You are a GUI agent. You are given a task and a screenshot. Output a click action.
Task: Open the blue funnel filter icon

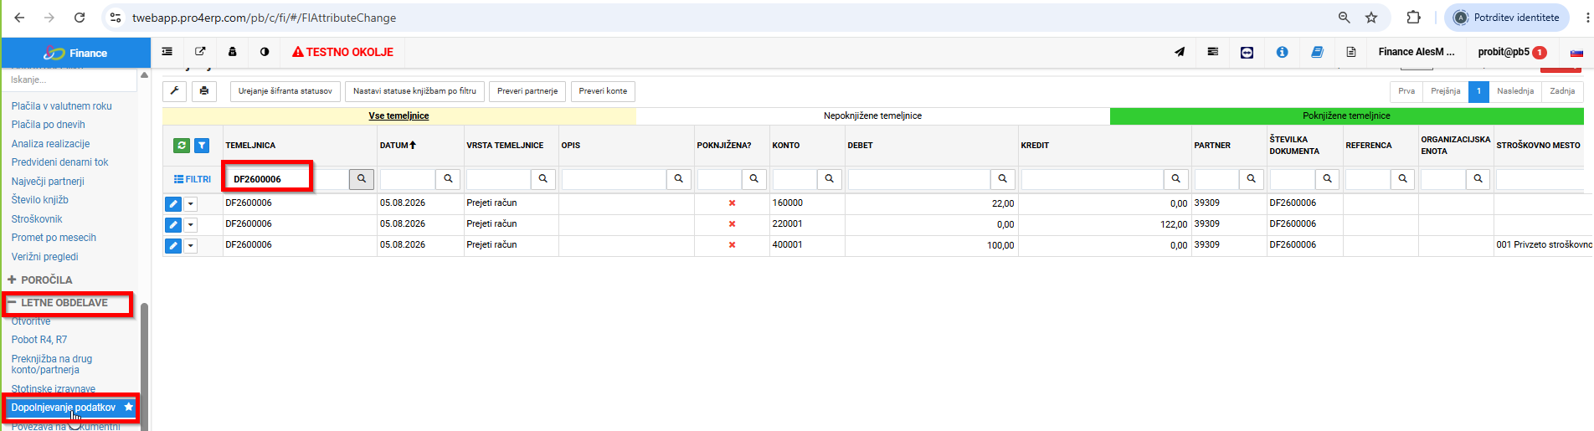click(202, 146)
